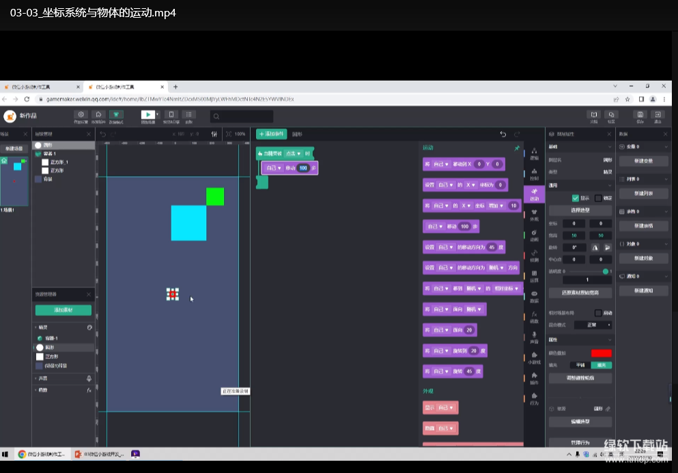Click the undo arrow in the code editor
678x473 pixels.
click(503, 134)
